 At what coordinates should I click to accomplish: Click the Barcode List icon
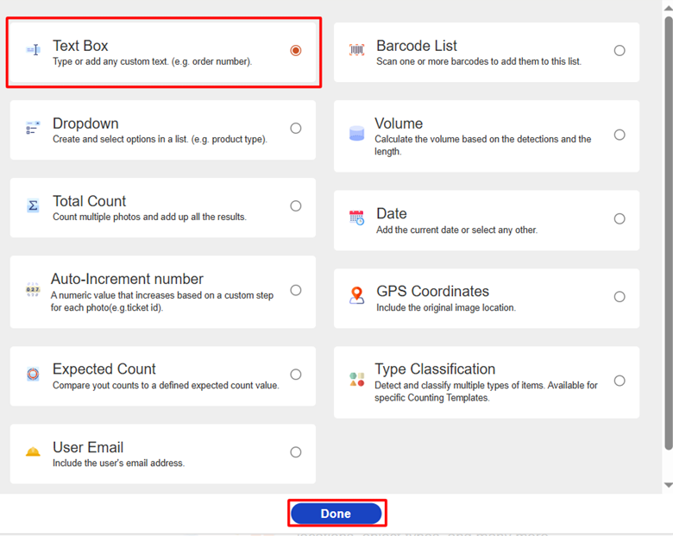(x=356, y=51)
